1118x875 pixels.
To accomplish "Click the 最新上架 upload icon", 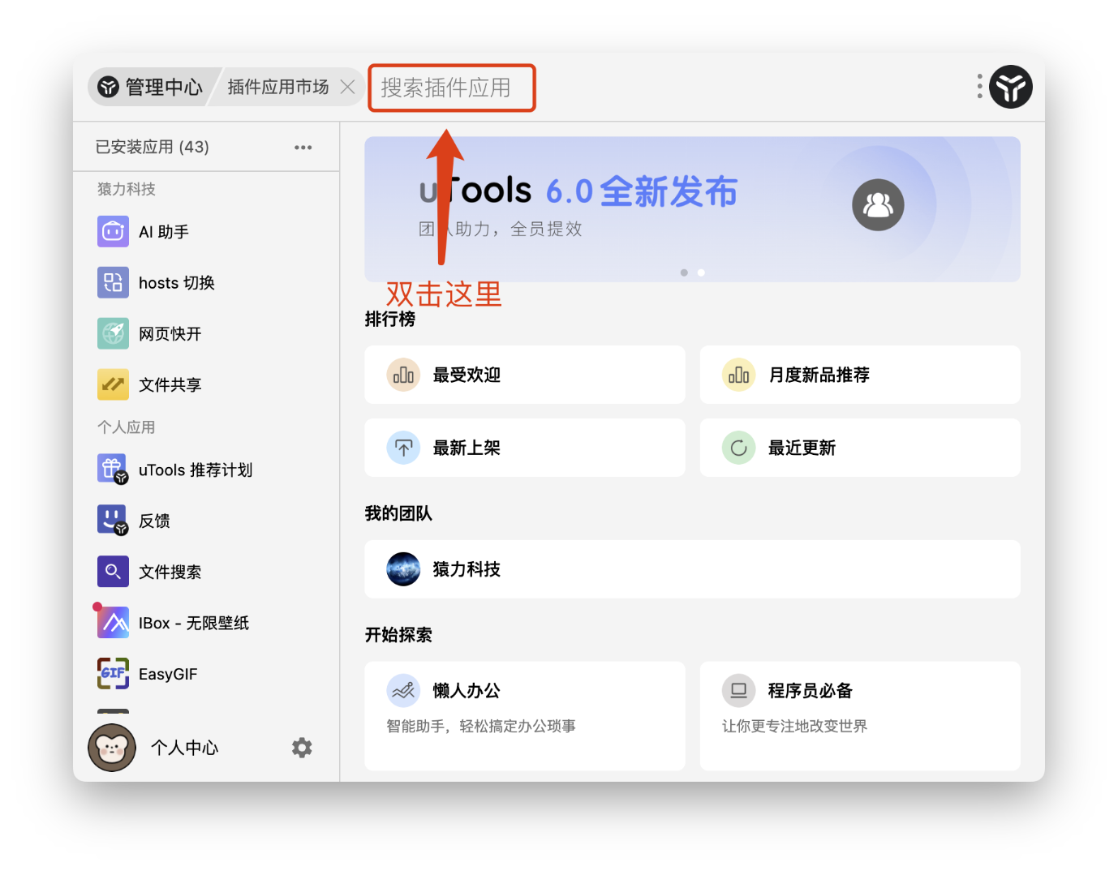I will 403,448.
